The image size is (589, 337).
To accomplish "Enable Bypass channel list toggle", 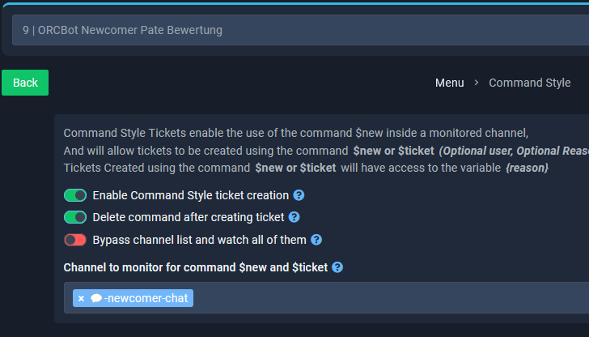I will coord(75,240).
